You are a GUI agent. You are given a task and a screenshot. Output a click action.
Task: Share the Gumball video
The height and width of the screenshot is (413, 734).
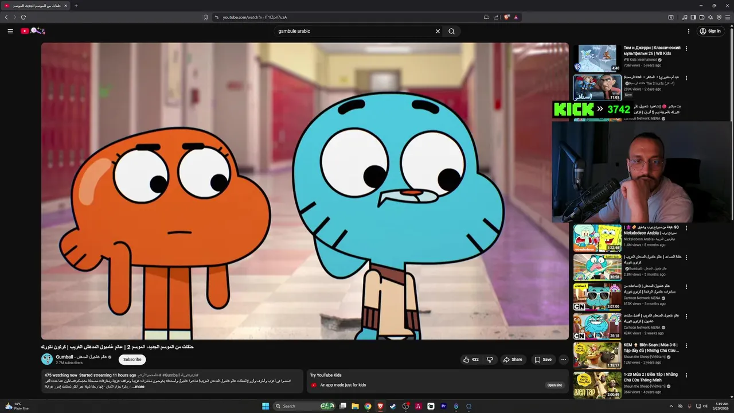click(x=513, y=360)
